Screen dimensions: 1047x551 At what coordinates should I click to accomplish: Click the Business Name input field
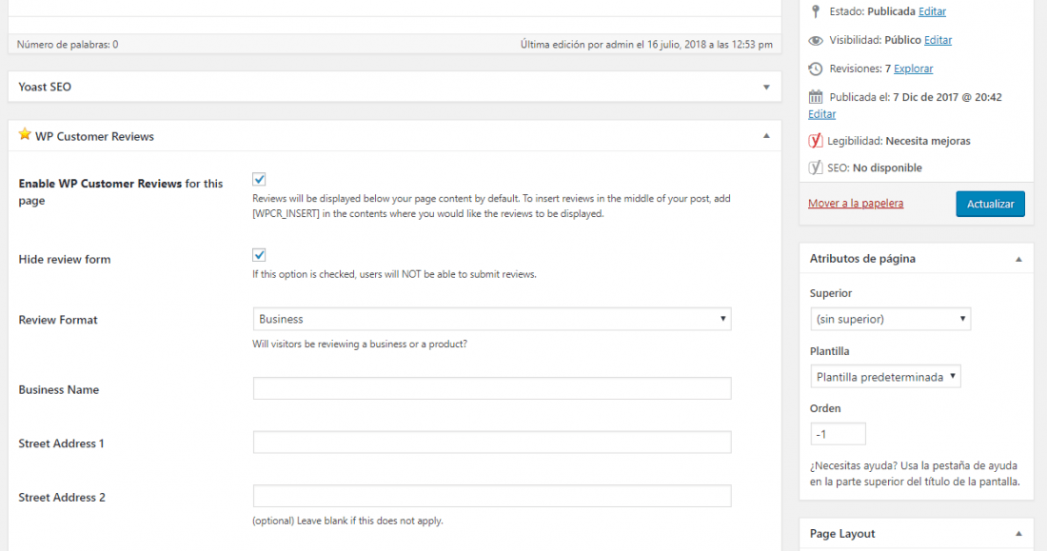coord(492,388)
